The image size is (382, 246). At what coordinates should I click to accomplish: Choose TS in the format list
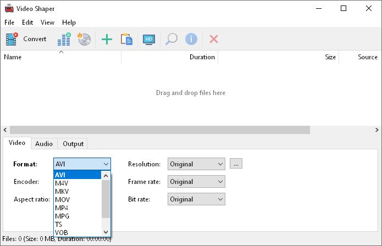tap(77, 225)
